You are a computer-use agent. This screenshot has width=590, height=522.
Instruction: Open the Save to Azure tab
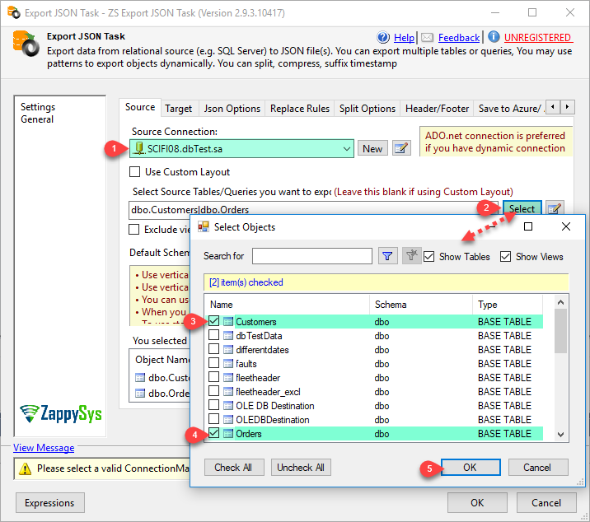pyautogui.click(x=510, y=109)
